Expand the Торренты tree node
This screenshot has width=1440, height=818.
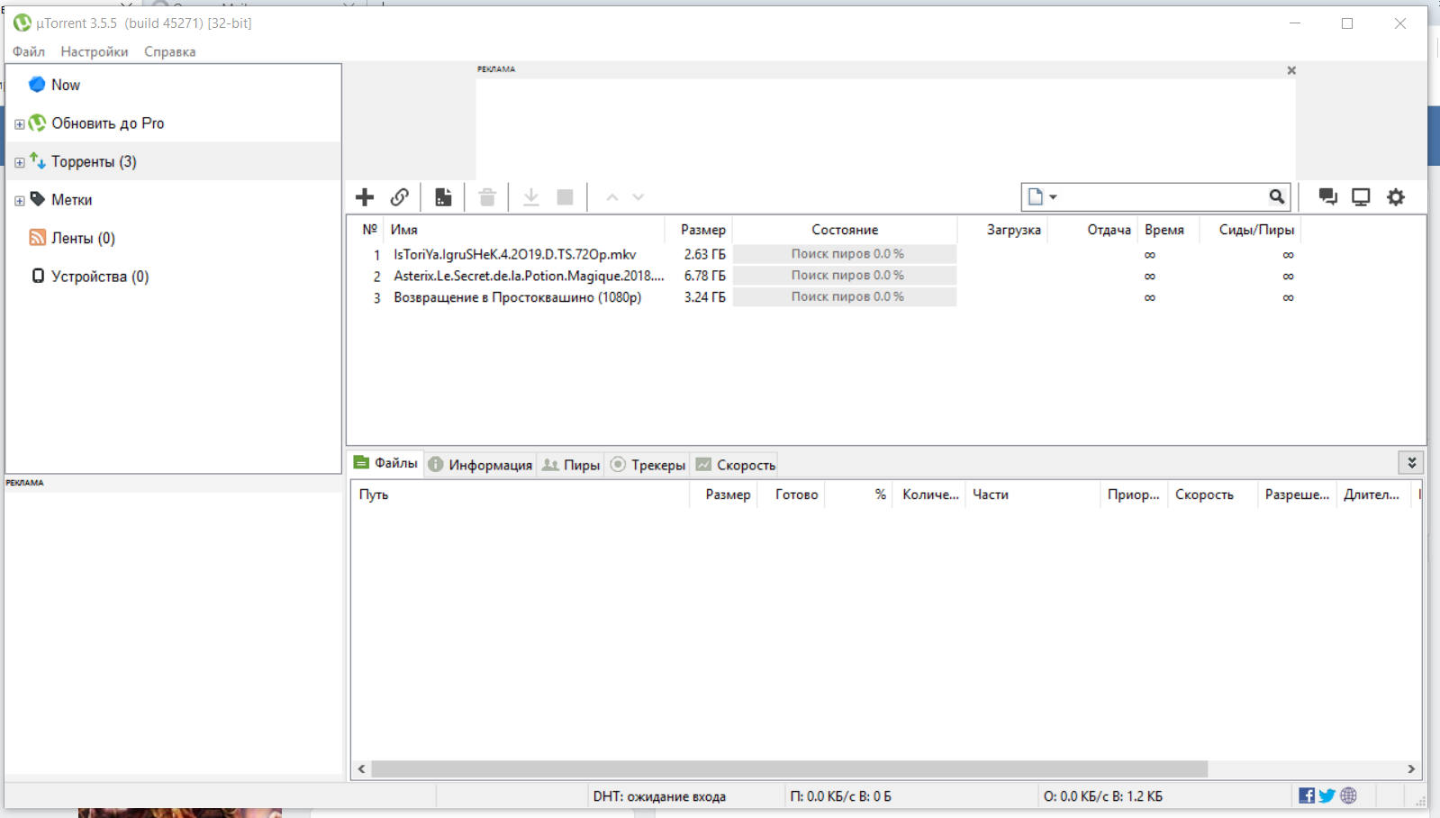click(x=19, y=163)
